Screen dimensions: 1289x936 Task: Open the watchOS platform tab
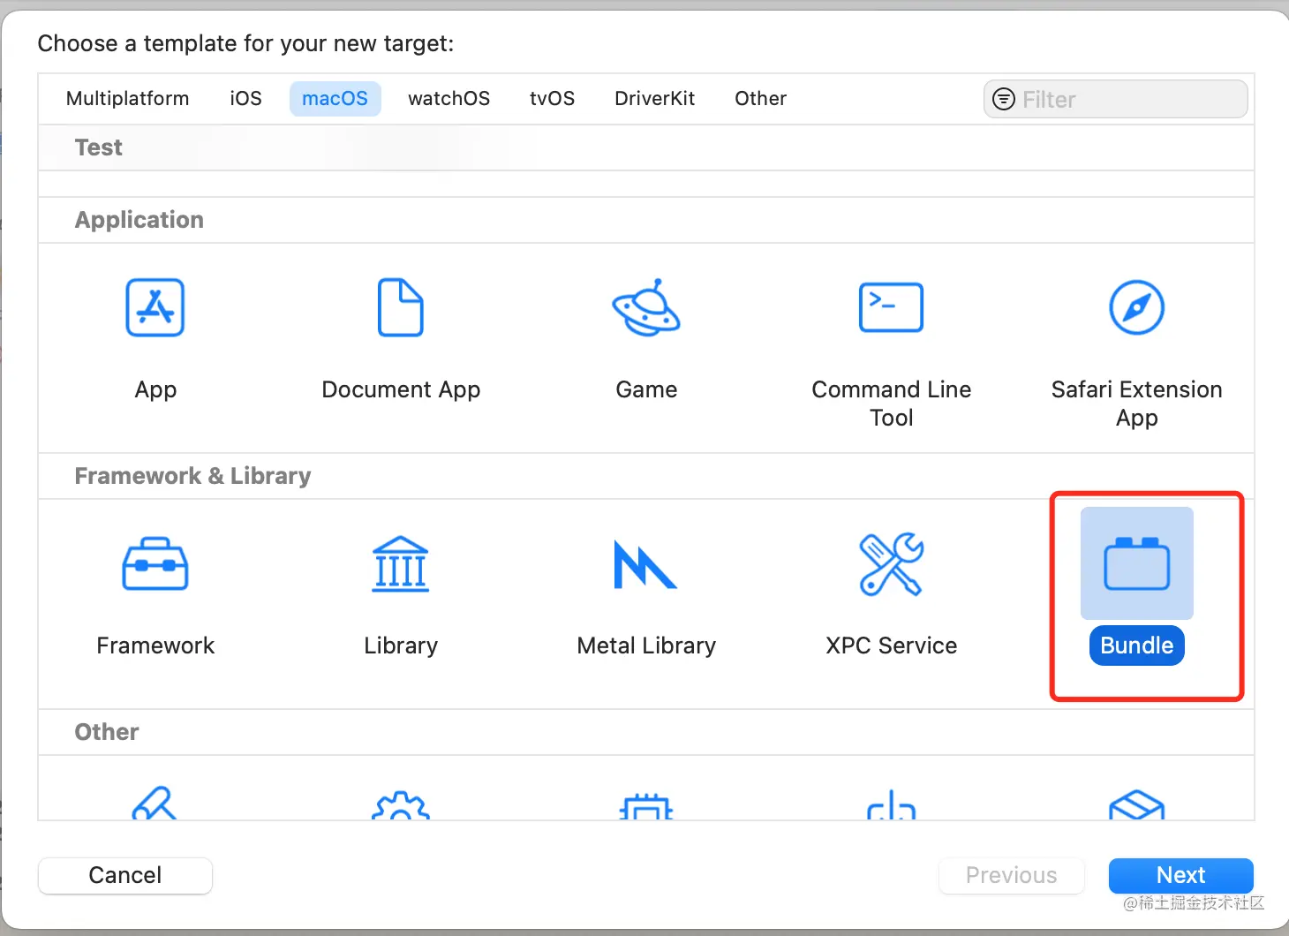pyautogui.click(x=449, y=99)
